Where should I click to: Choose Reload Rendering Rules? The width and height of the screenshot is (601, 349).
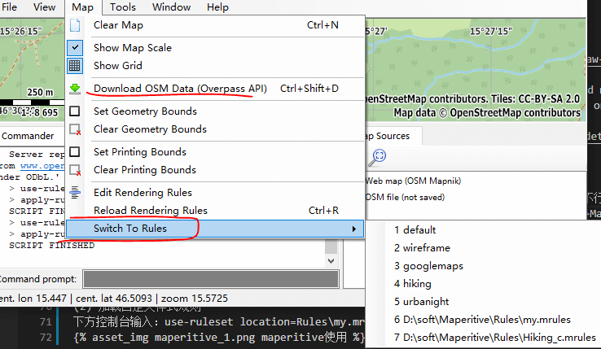(x=150, y=211)
